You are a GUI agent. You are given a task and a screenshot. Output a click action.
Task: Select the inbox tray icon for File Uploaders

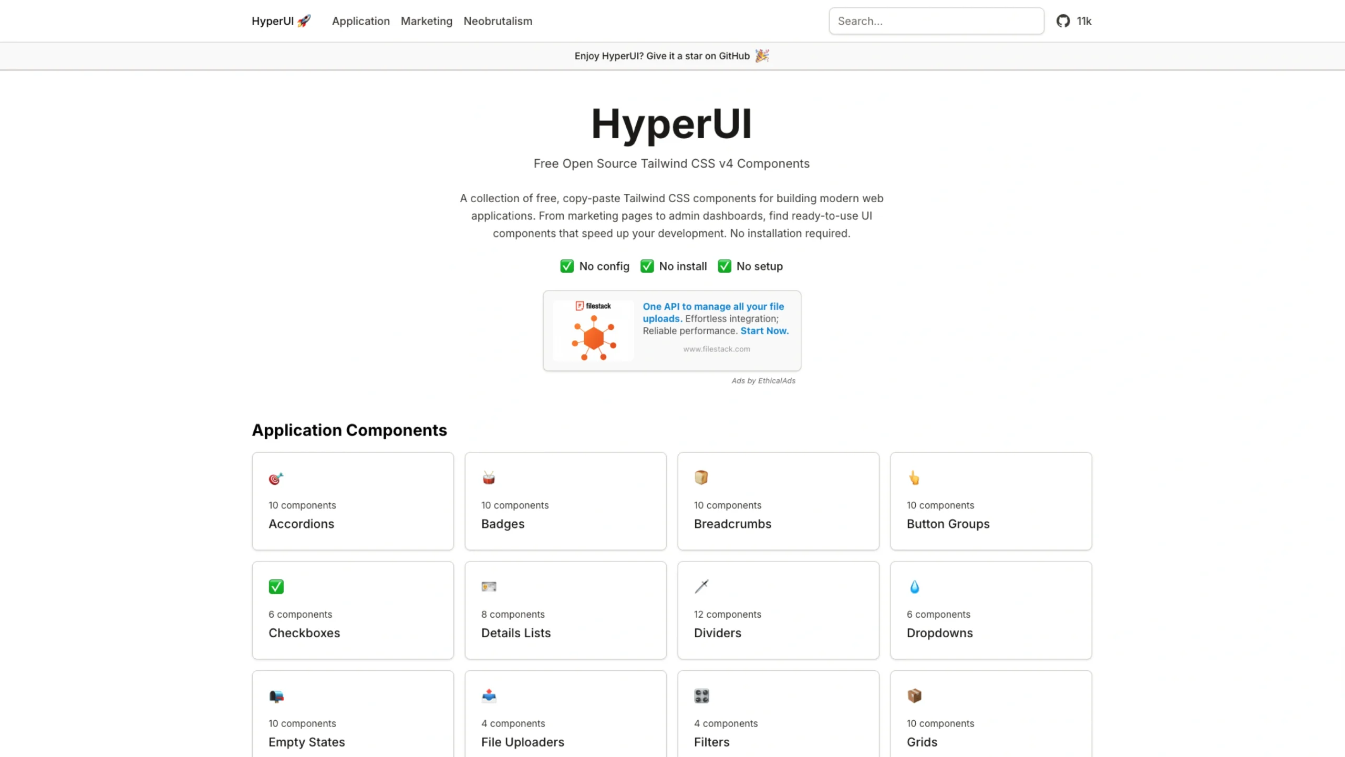pos(488,696)
